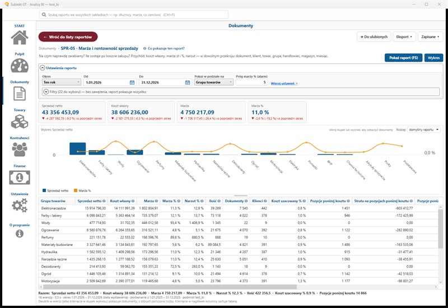Open the Okres dropdown showing Ten rok
The image size is (448, 308).
click(62, 82)
